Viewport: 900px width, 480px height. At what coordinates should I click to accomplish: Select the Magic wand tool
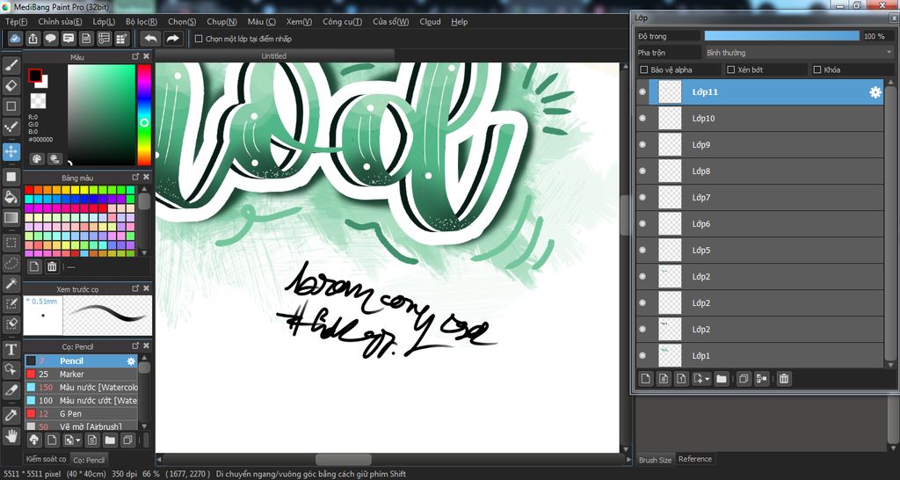(x=11, y=283)
